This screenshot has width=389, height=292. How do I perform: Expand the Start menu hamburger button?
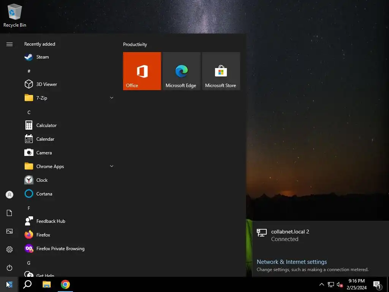pyautogui.click(x=9, y=44)
